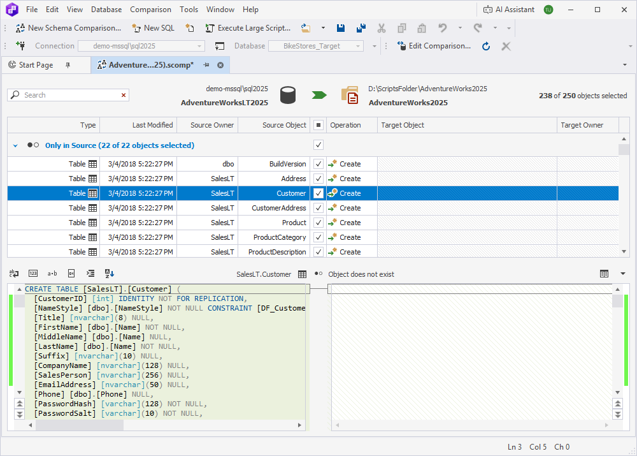
Task: Open a New SQL document
Action: coord(153,28)
